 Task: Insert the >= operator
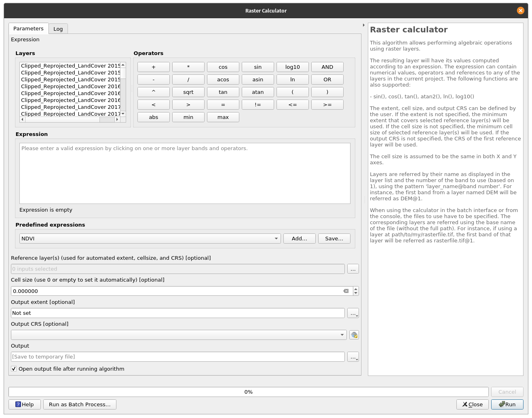[327, 105]
